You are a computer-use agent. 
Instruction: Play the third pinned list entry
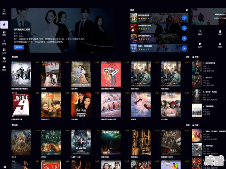click(x=184, y=38)
